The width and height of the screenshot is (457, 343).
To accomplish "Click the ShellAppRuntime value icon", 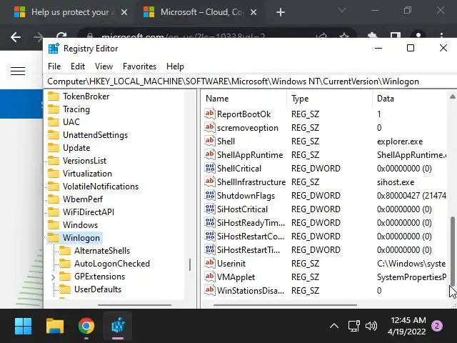I will click(210, 154).
